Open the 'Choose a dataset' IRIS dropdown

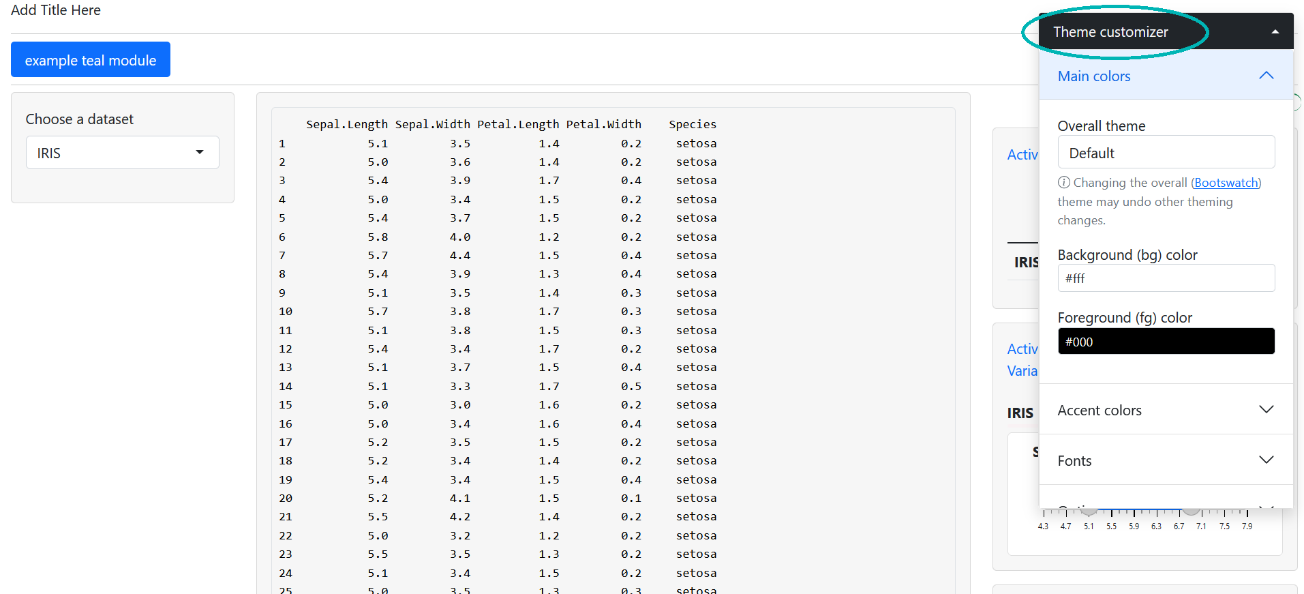pos(123,153)
